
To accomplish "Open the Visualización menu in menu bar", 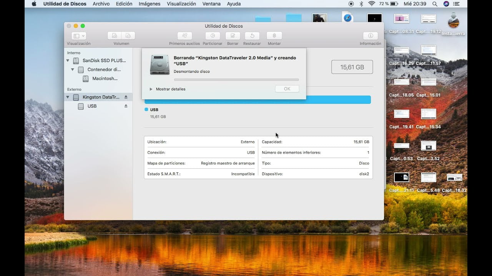I will [181, 4].
